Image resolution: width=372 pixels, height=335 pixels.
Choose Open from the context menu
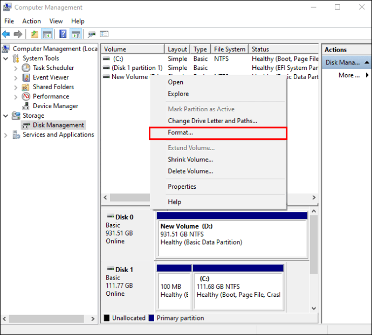(x=218, y=82)
